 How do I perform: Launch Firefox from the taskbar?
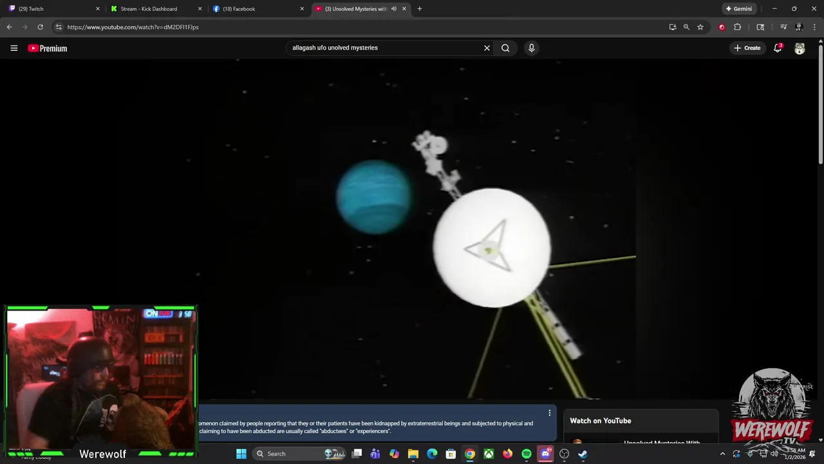[x=507, y=454]
